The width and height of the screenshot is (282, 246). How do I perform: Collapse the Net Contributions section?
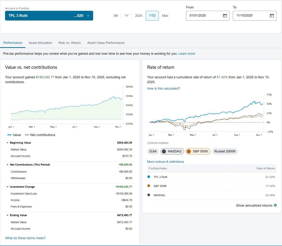[7, 165]
